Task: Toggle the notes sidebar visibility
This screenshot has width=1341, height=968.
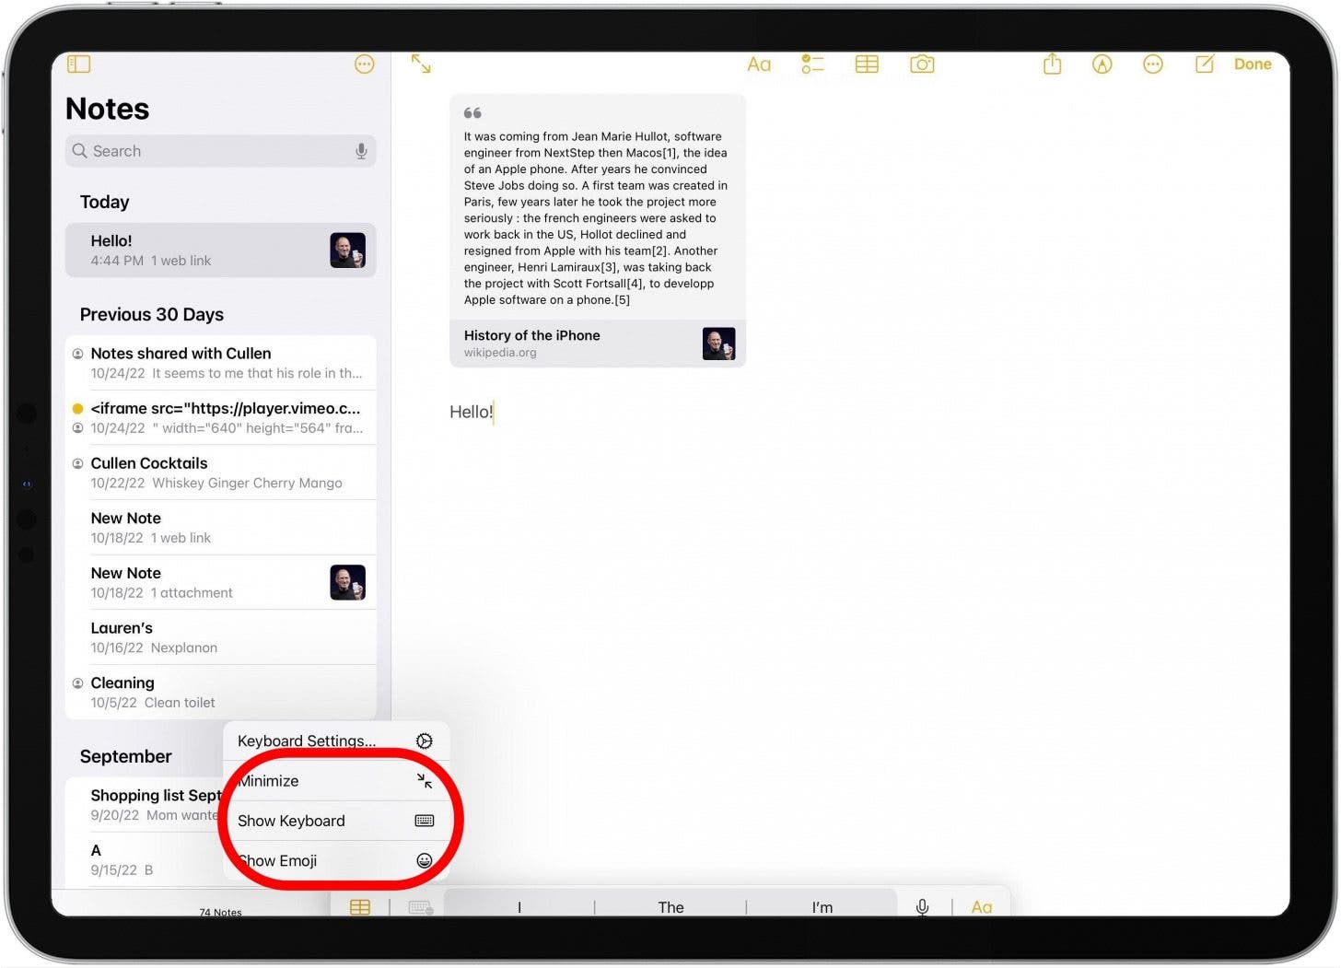Action: point(79,64)
